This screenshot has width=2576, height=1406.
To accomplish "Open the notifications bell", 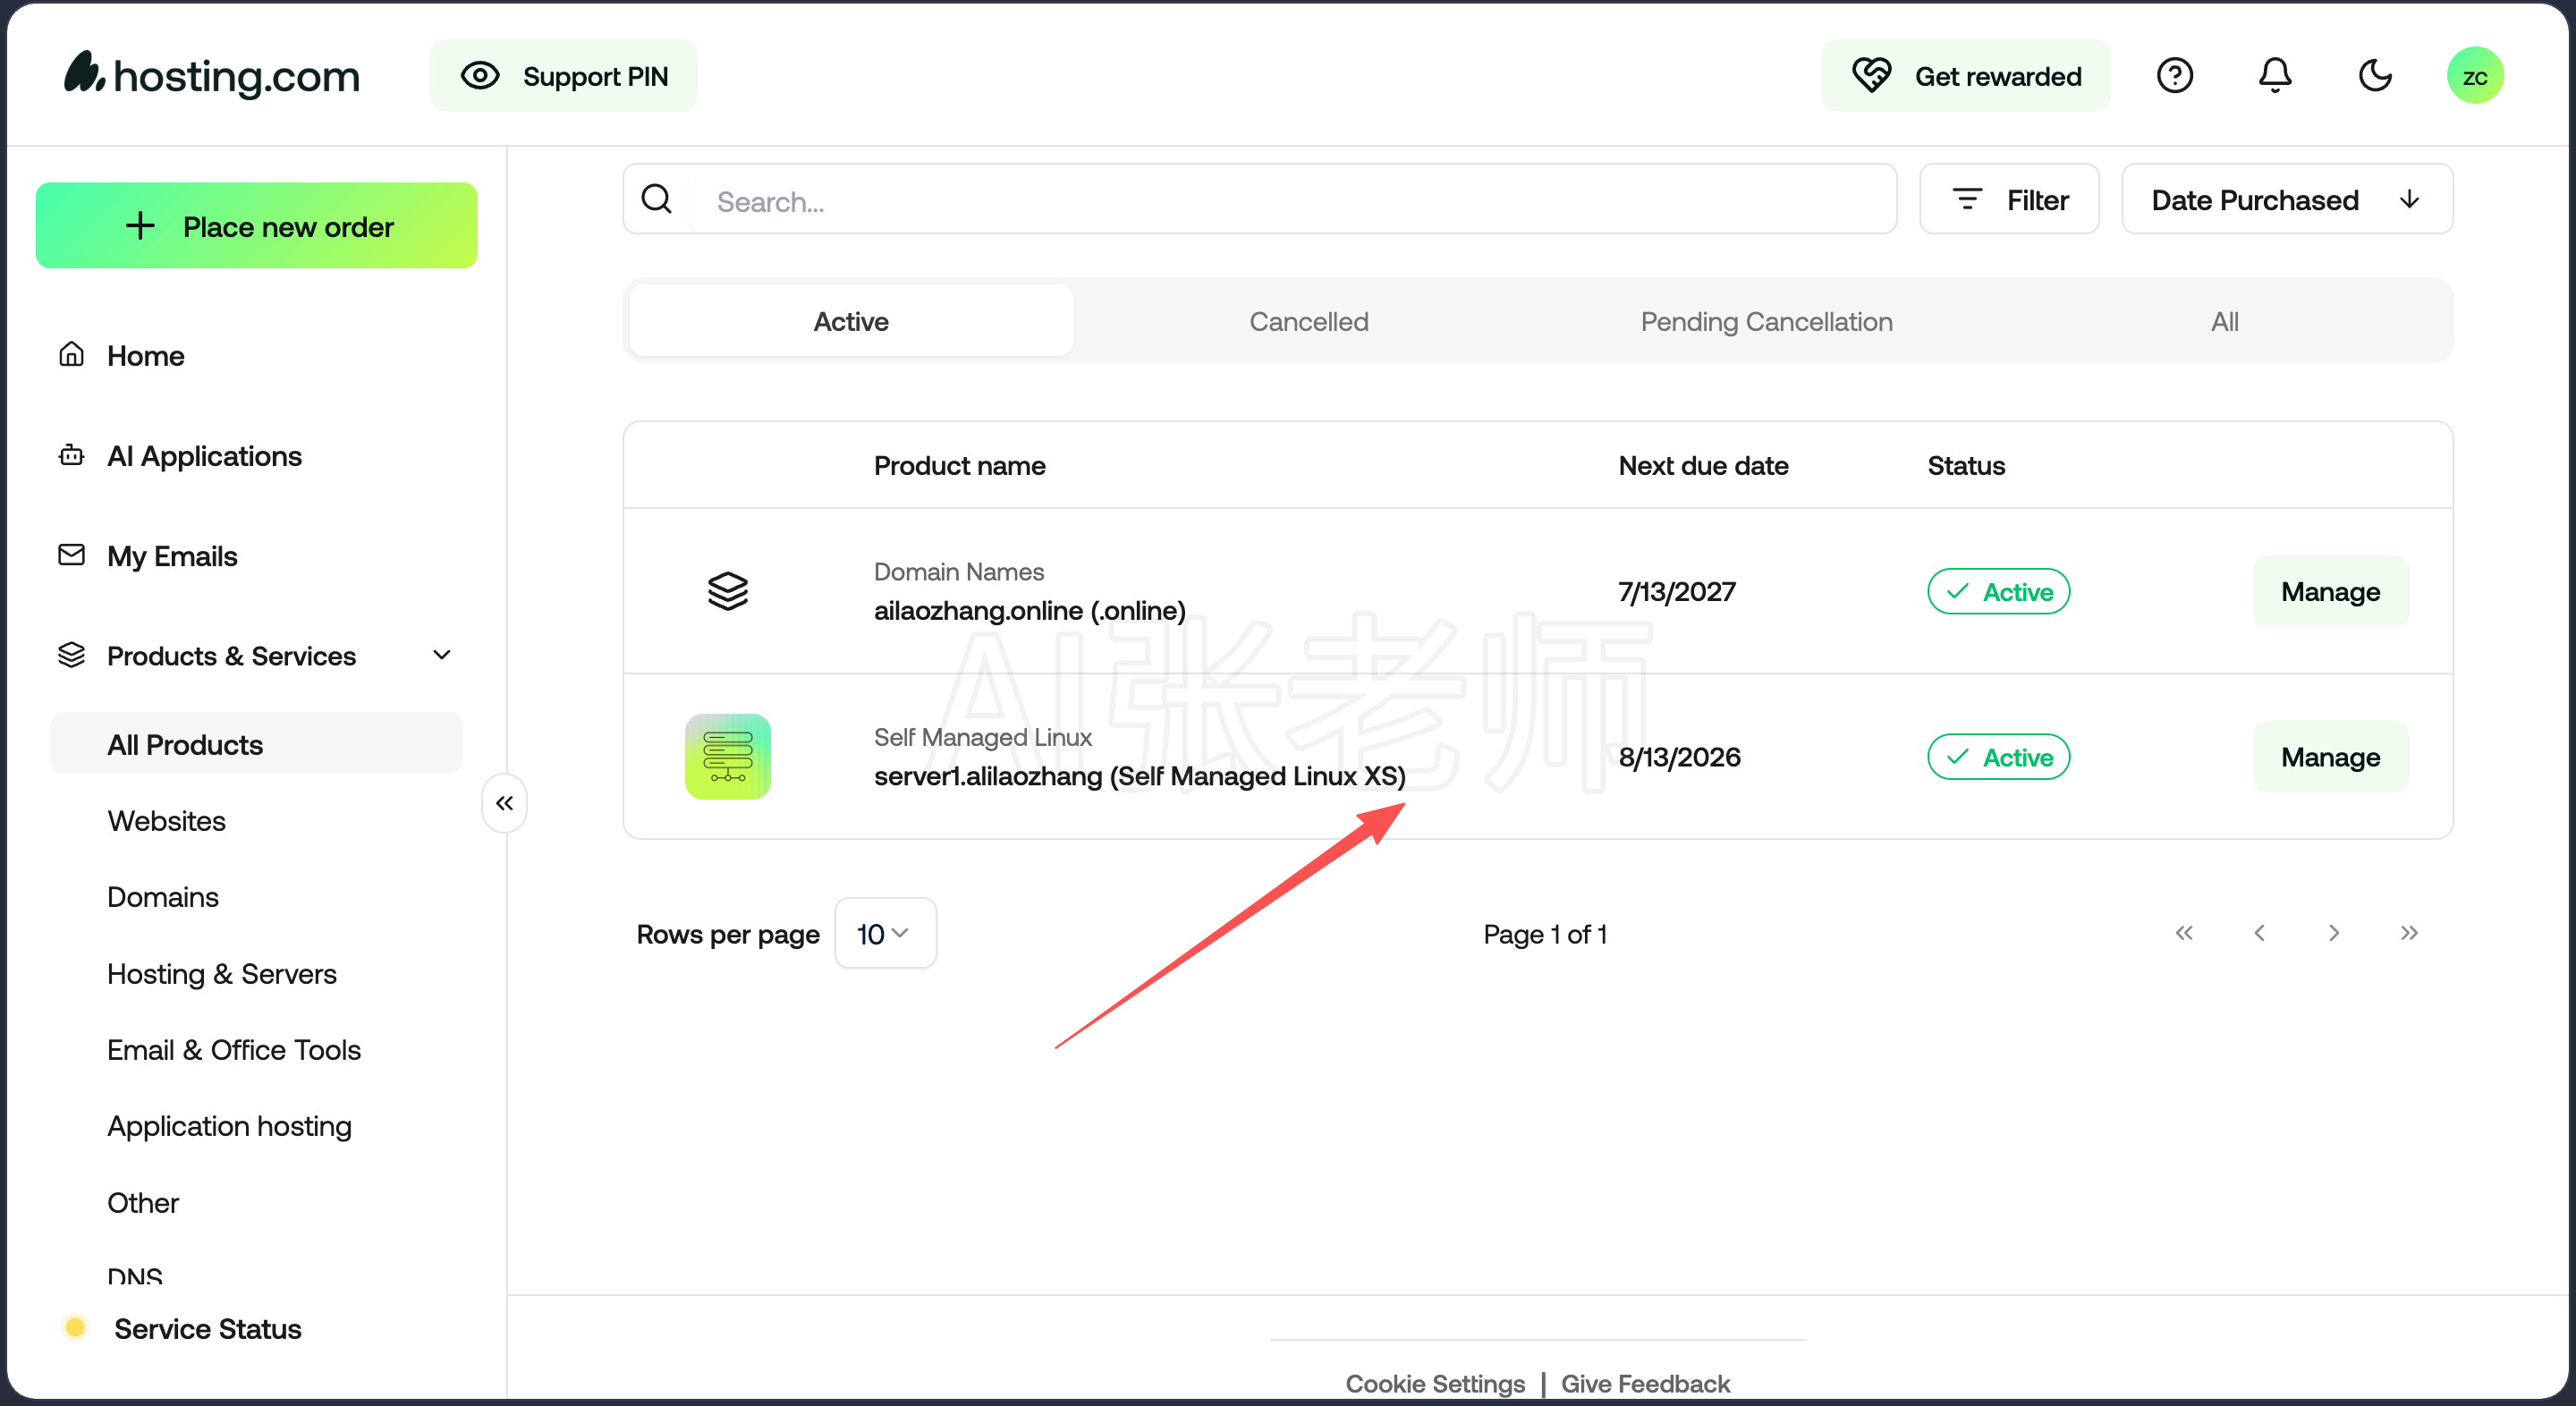I will coord(2275,76).
